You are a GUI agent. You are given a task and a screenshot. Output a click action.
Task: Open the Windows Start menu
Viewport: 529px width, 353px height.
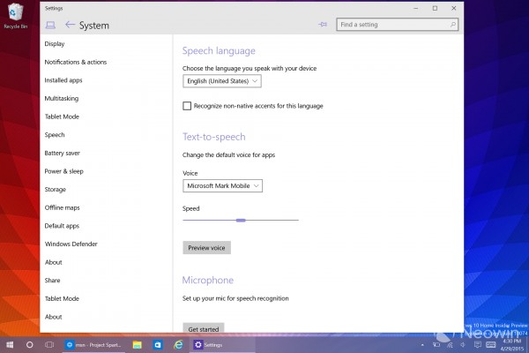pos(11,344)
